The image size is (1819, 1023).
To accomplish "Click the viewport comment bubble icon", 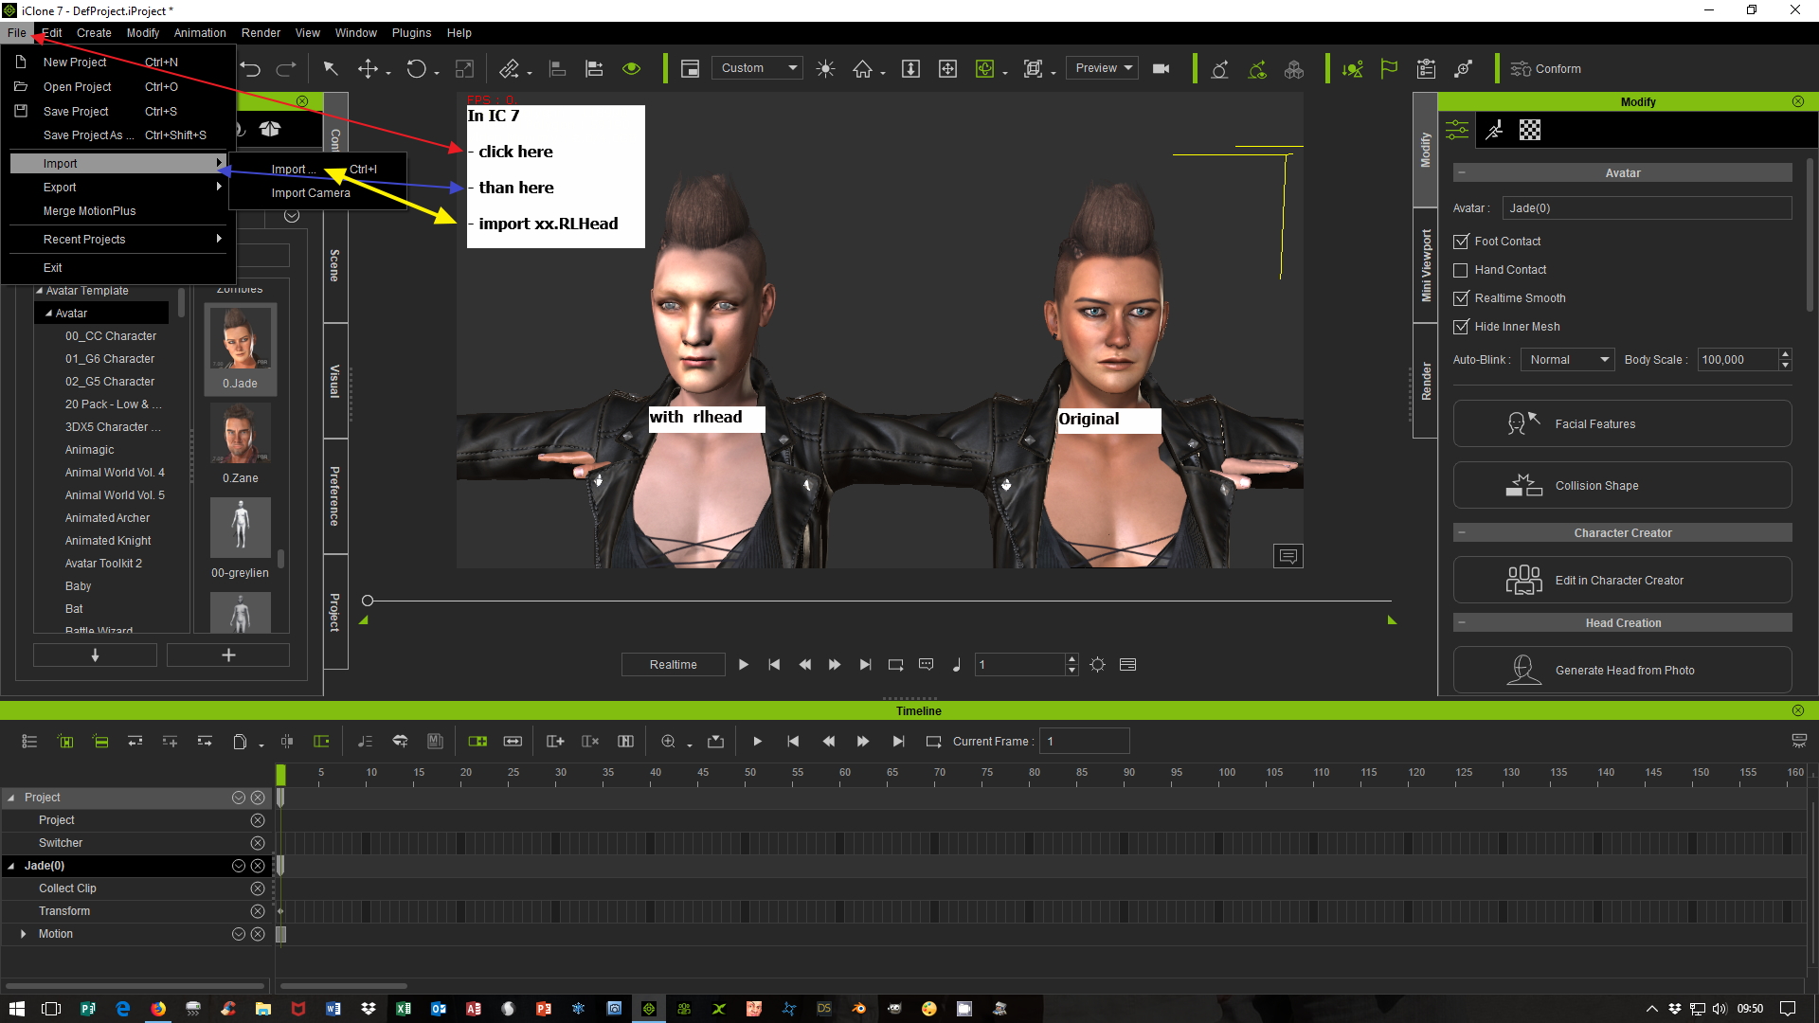I will tap(1288, 556).
